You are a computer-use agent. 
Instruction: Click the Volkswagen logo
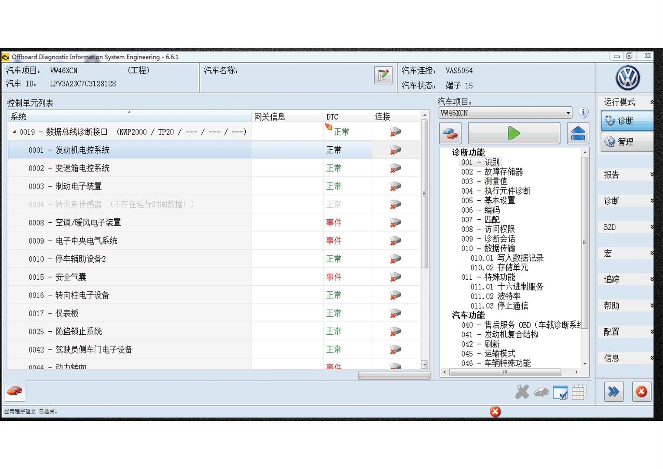click(x=627, y=78)
